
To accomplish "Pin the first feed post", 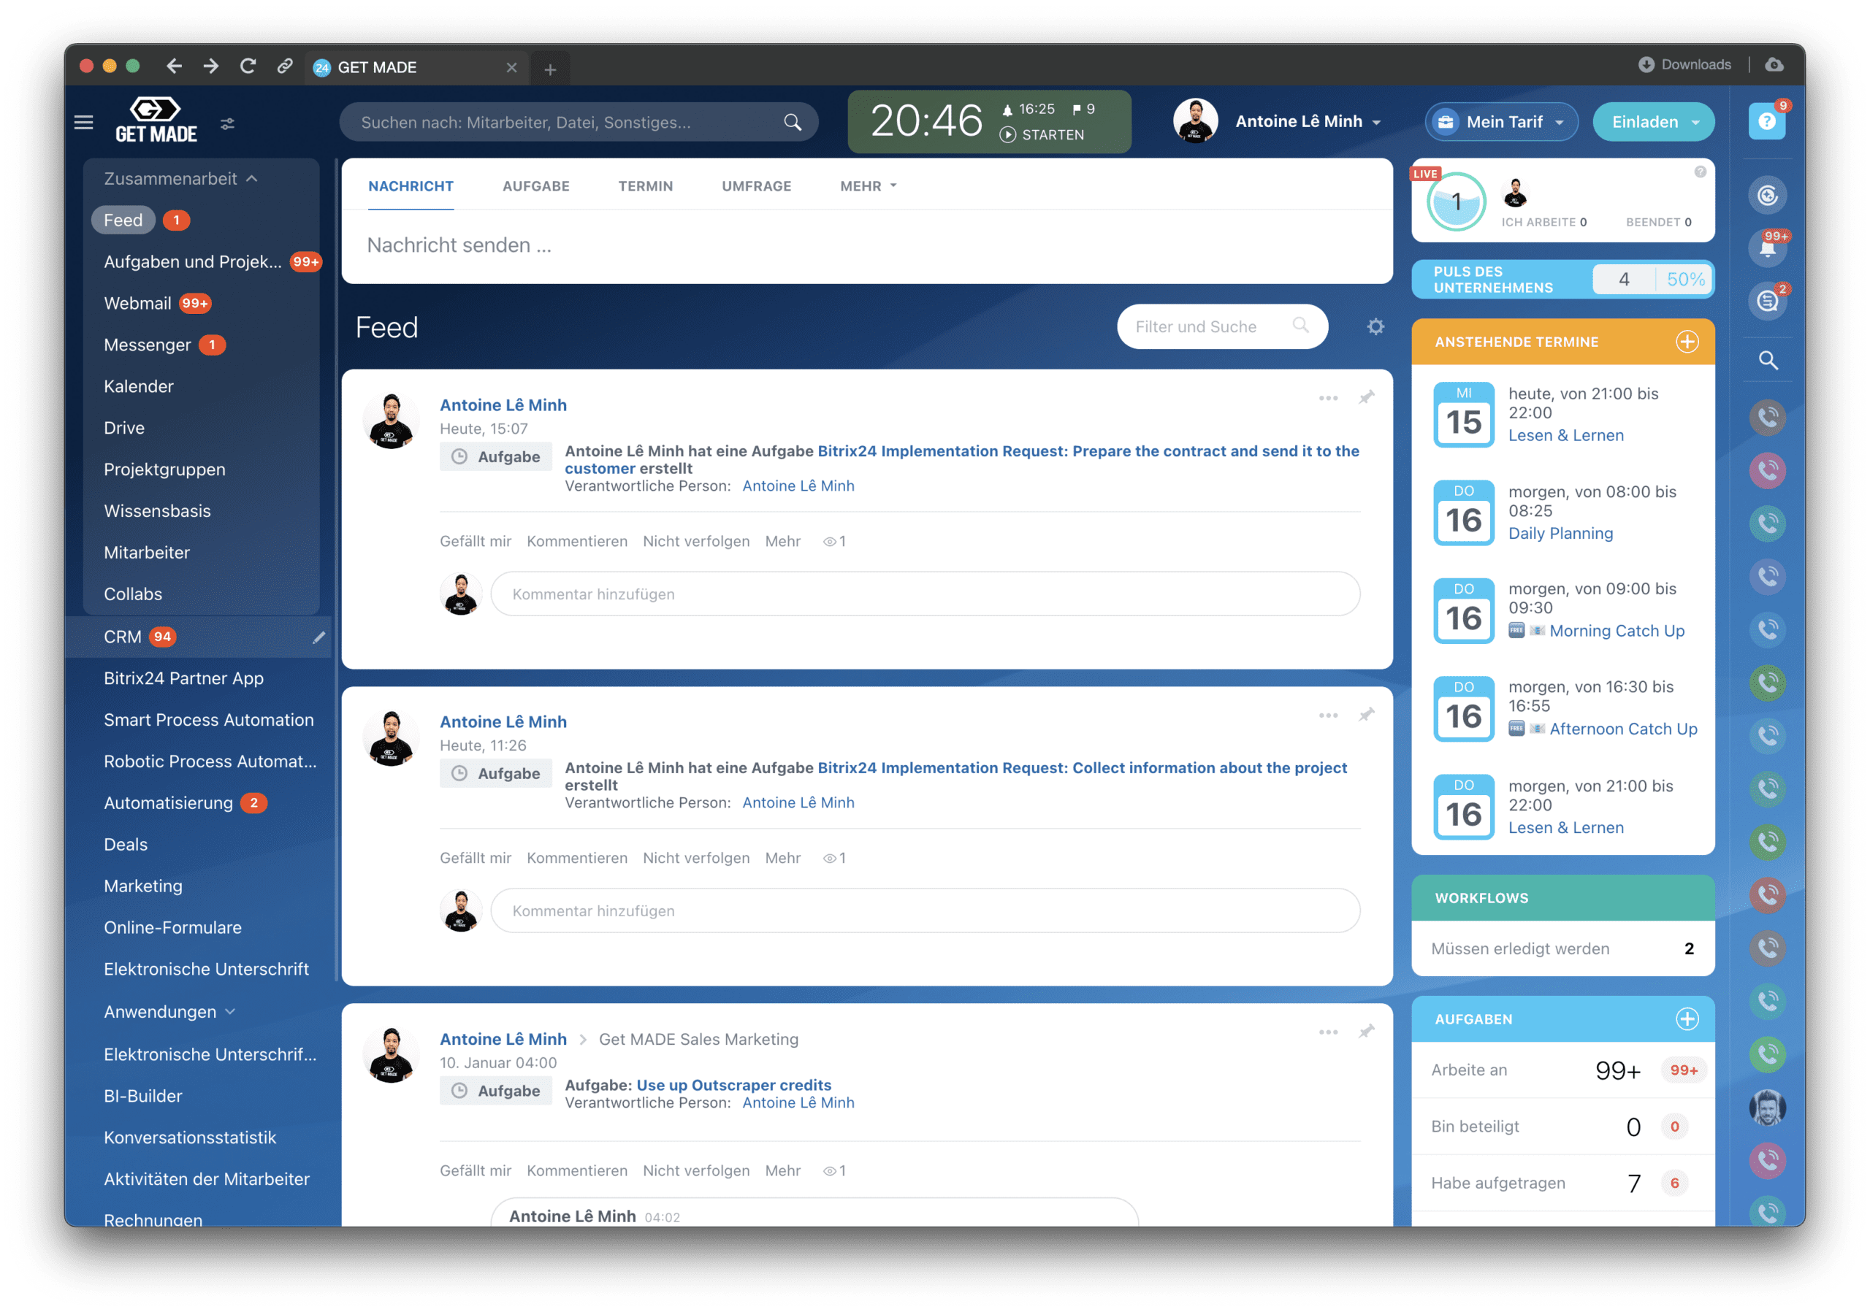I will tap(1367, 397).
